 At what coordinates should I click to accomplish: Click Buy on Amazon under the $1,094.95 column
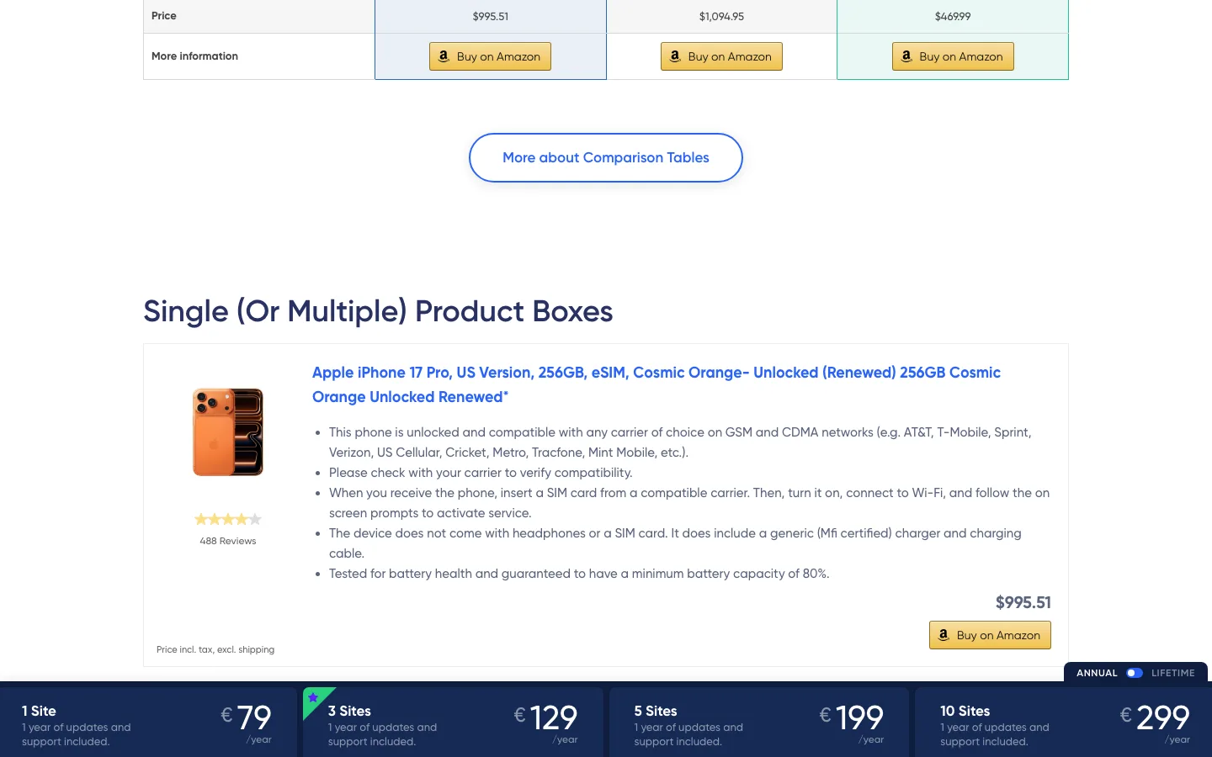(x=721, y=56)
